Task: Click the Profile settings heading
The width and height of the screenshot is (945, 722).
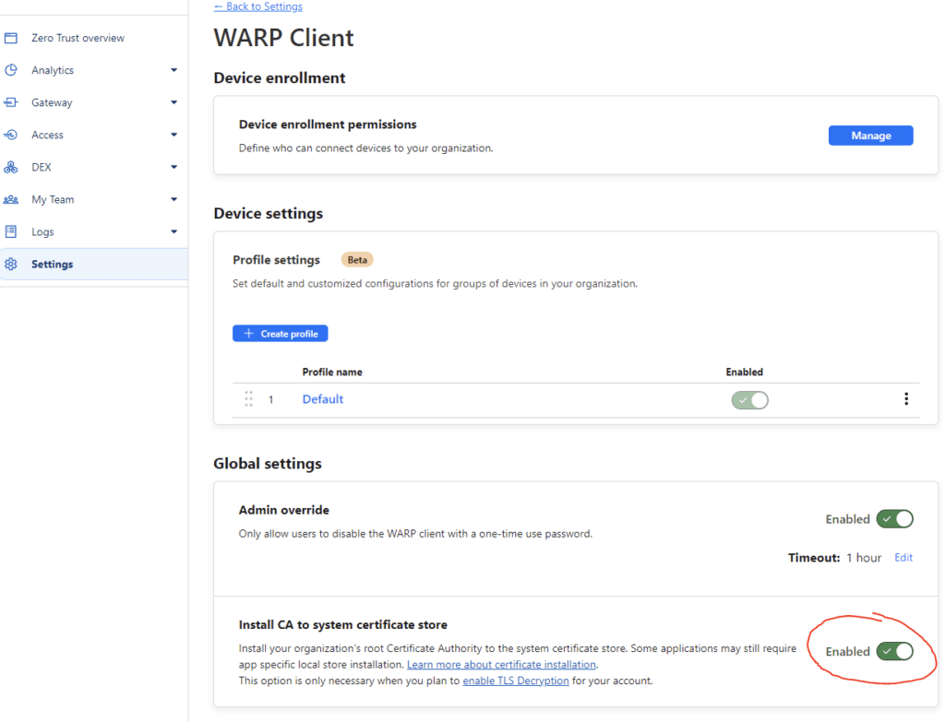Action: point(276,259)
